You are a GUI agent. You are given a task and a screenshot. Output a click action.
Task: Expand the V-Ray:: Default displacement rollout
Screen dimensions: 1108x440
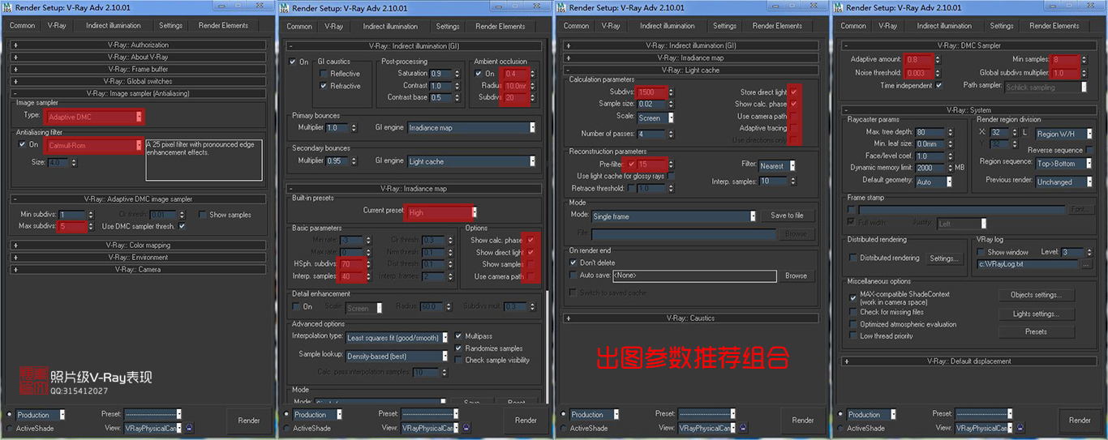(x=969, y=361)
